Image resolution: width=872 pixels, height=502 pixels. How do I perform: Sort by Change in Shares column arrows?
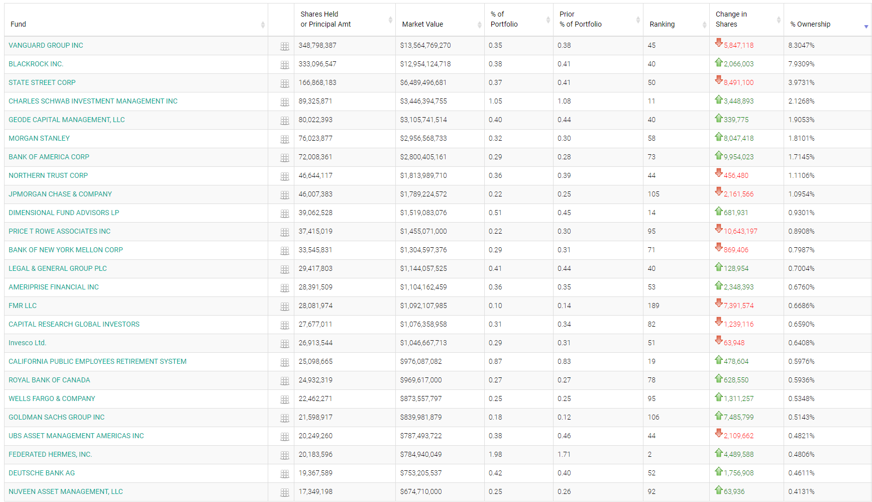pyautogui.click(x=779, y=20)
